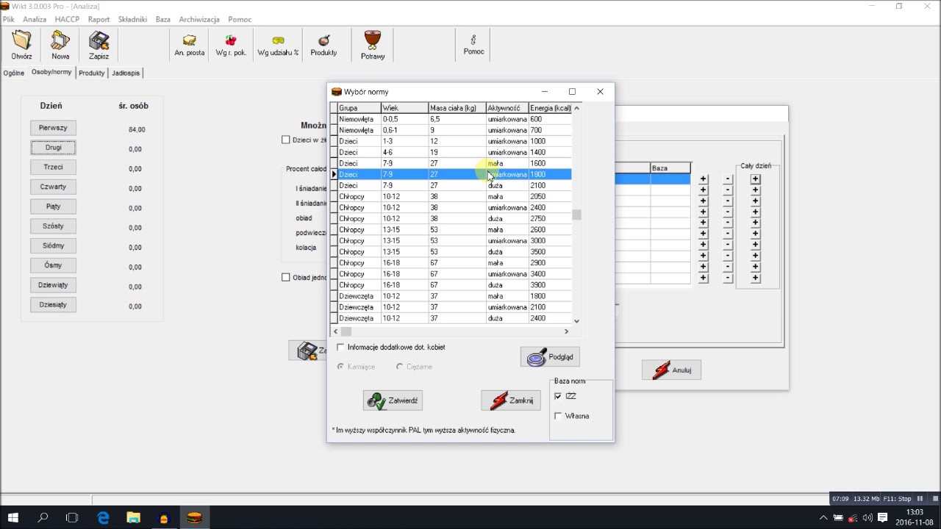Click the horizontal scroll right arrow in norm list

click(566, 331)
